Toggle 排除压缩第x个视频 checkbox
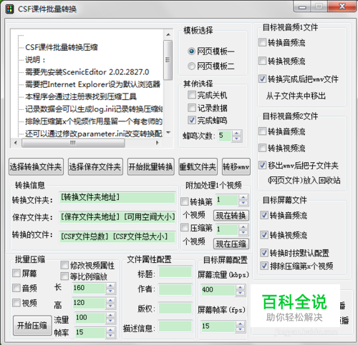The image size is (358, 345). [264, 266]
